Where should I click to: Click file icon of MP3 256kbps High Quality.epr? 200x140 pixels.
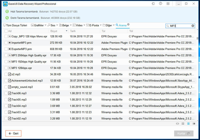click(10, 55)
